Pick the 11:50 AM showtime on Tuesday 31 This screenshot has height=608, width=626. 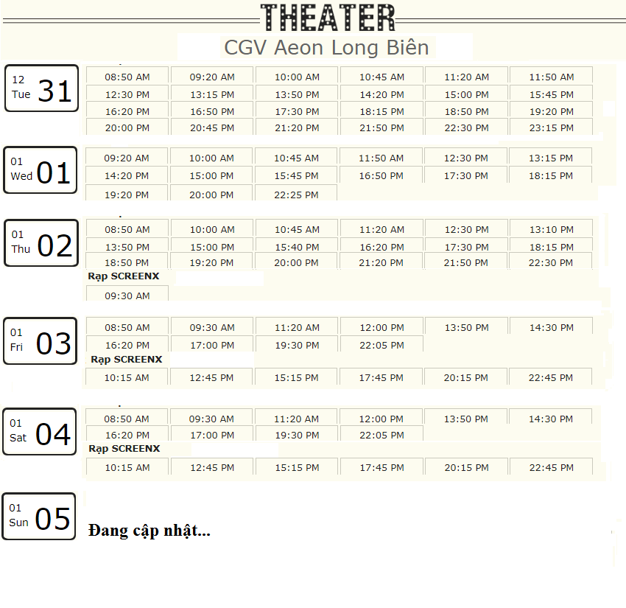click(552, 76)
